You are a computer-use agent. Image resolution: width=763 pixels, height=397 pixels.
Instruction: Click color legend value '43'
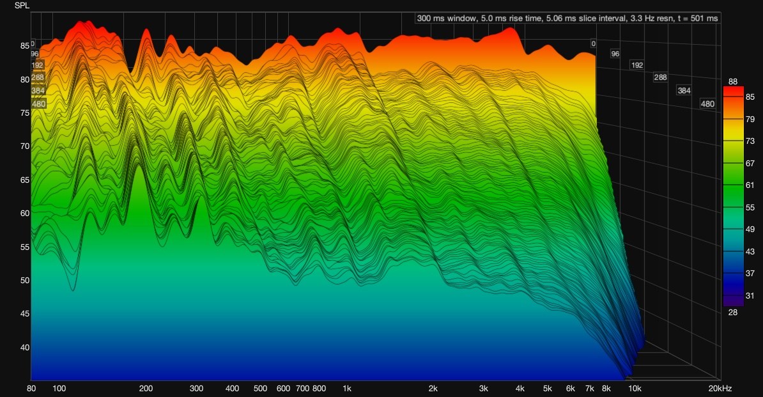[x=750, y=251]
